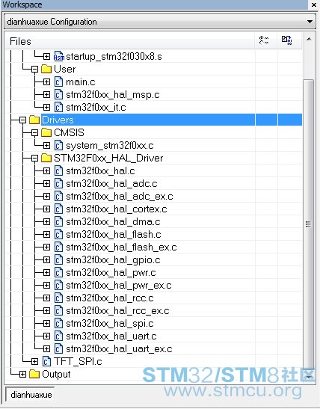This screenshot has width=320, height=409.
Task: Expand the stm32f0xx_hal_uart.c node
Action: coord(46,336)
